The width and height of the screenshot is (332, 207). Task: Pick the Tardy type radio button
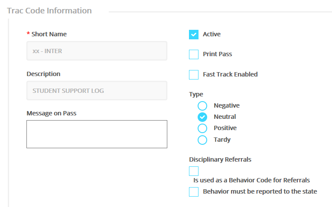pos(202,140)
